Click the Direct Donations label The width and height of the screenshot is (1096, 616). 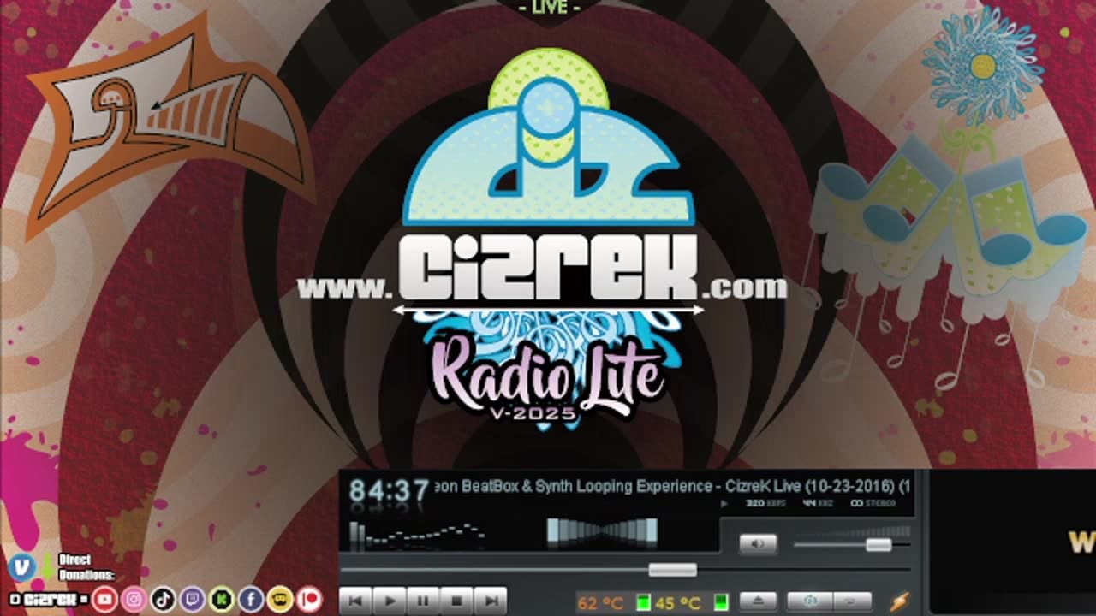86,567
